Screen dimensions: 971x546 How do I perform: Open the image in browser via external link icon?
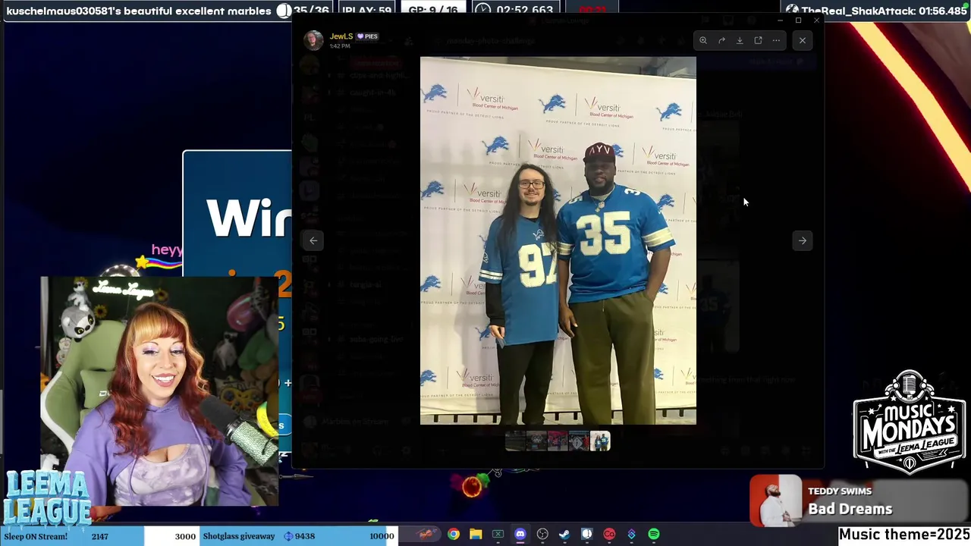click(758, 40)
